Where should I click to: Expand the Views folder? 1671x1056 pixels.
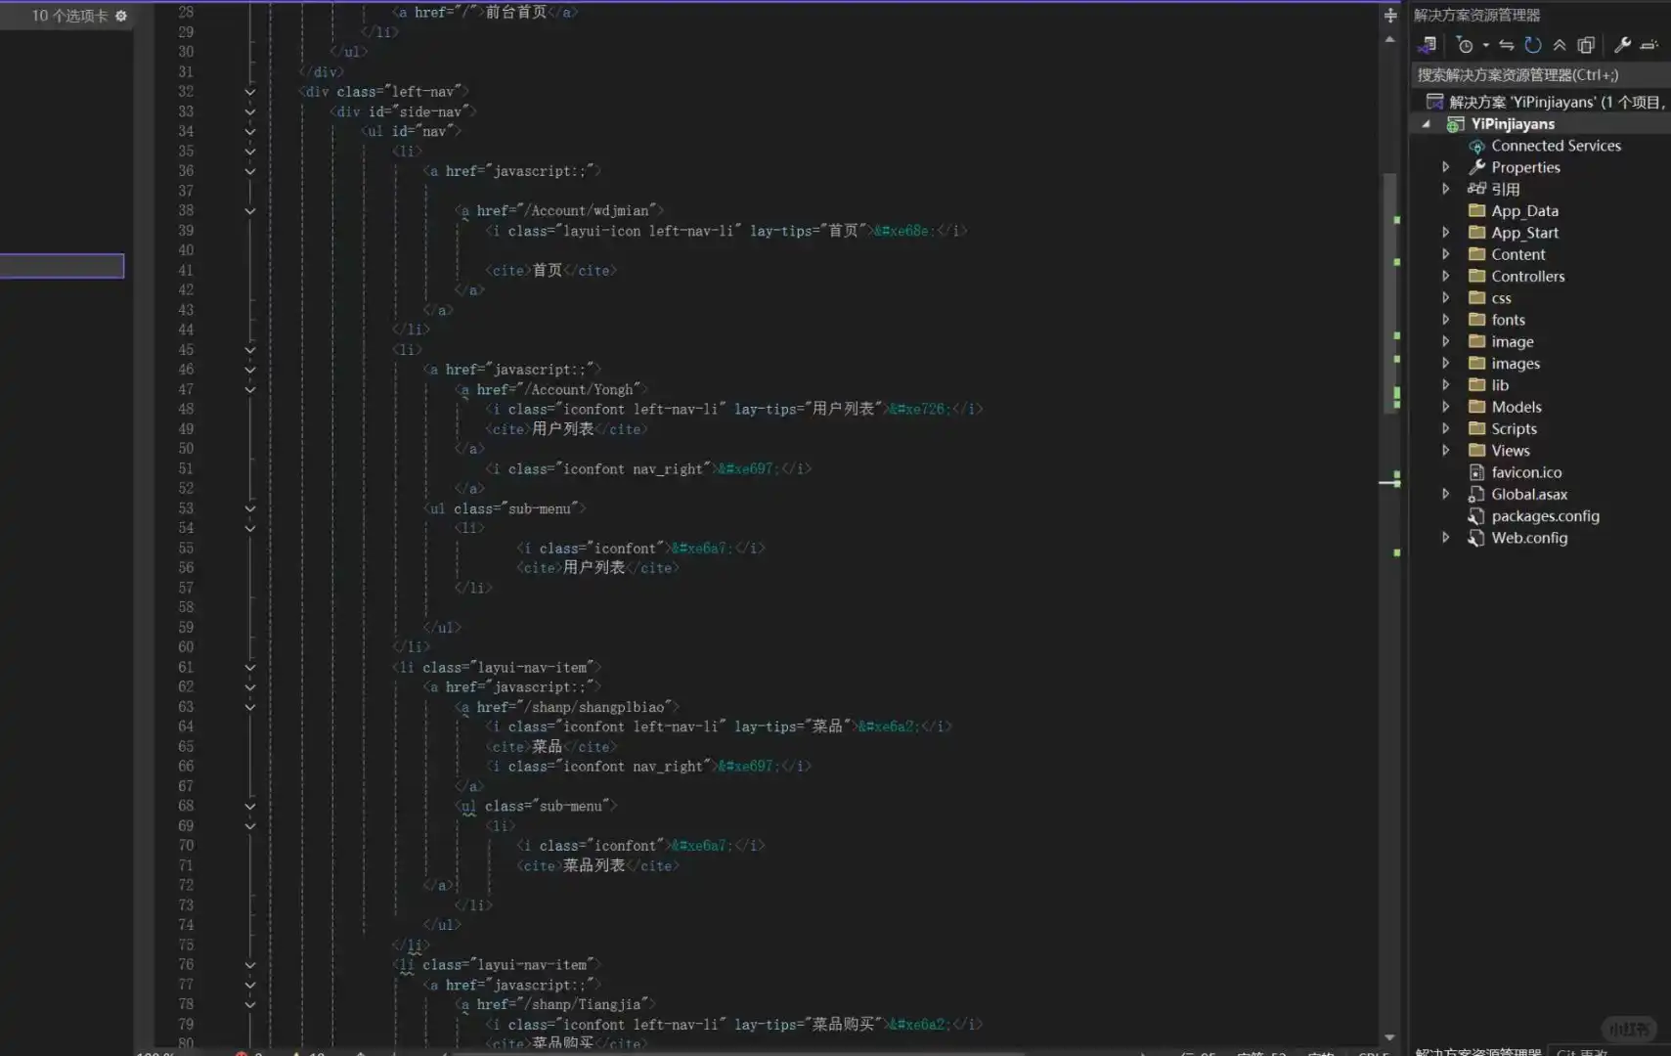[x=1446, y=451]
